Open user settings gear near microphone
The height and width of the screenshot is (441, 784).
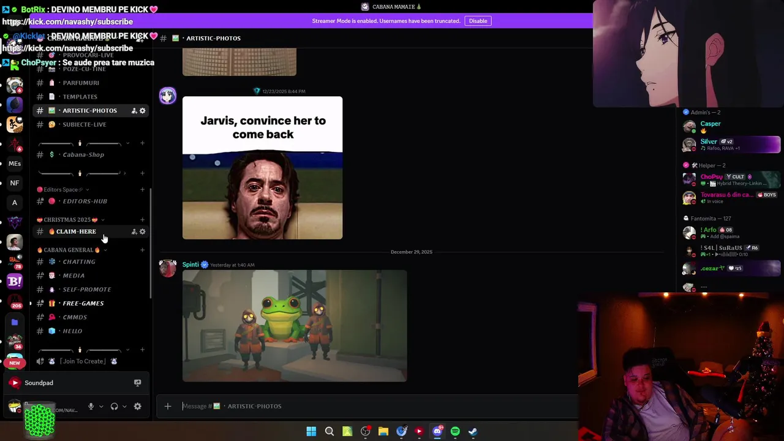click(137, 406)
